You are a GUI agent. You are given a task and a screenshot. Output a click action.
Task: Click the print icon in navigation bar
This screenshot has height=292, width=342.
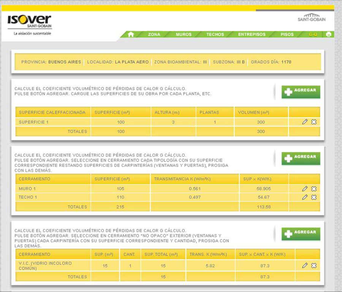click(x=329, y=35)
